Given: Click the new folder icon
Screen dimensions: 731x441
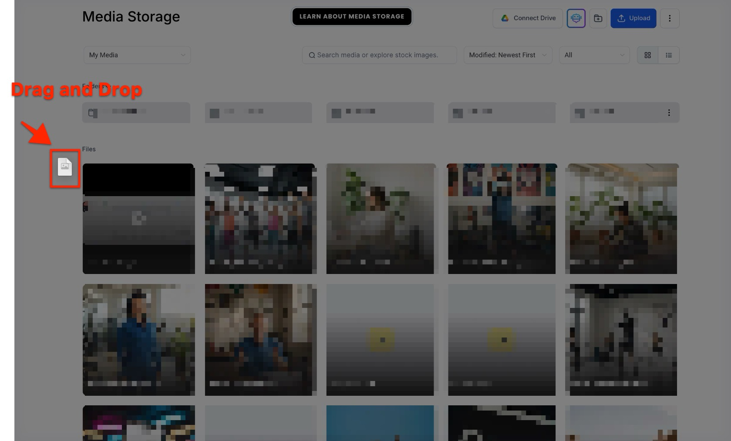Looking at the screenshot, I should click(x=598, y=18).
